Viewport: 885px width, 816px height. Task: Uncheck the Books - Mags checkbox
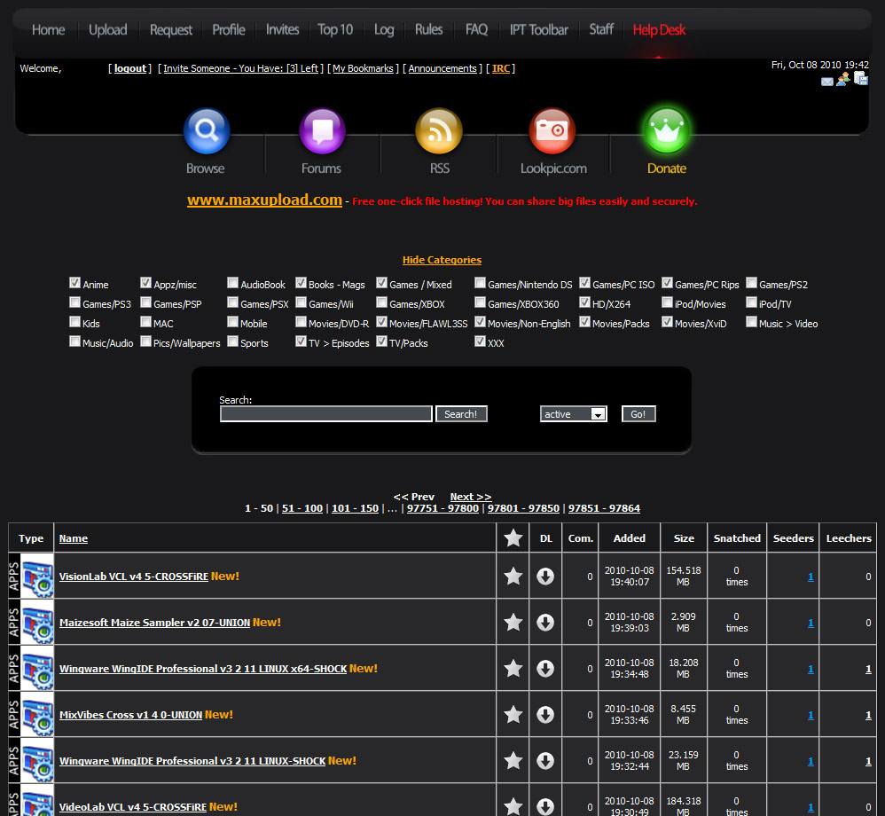301,282
